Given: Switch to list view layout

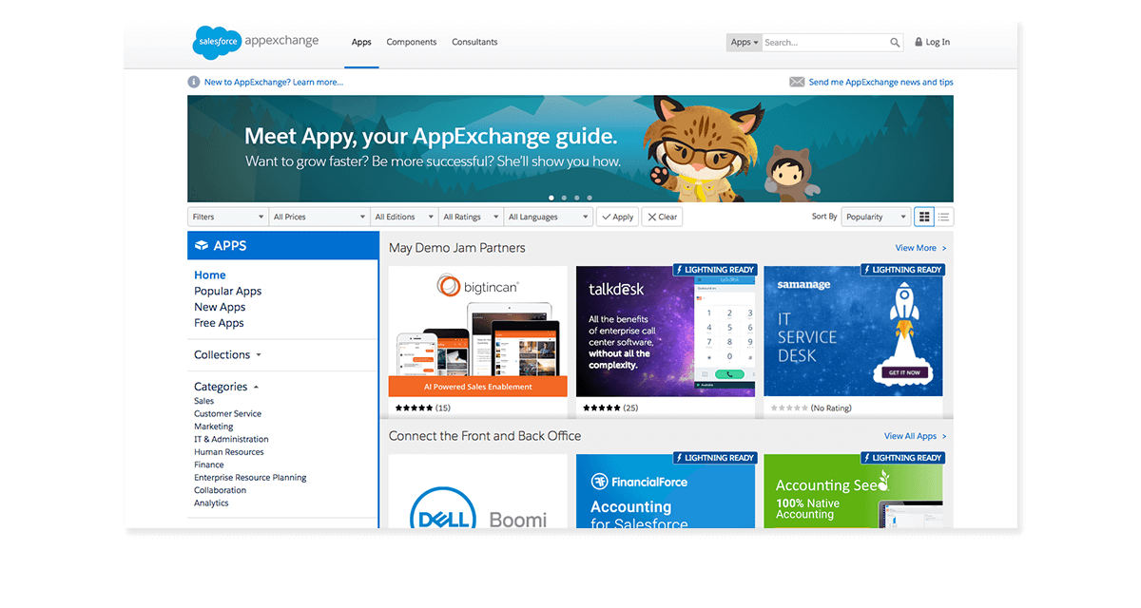Looking at the screenshot, I should click(943, 217).
